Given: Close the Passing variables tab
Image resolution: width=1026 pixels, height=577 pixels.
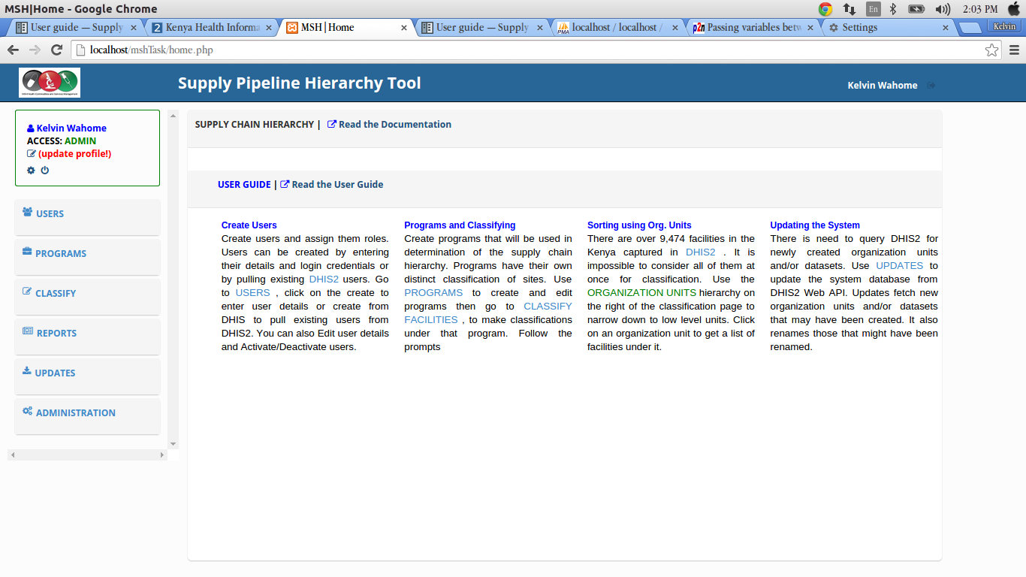Looking at the screenshot, I should point(810,28).
